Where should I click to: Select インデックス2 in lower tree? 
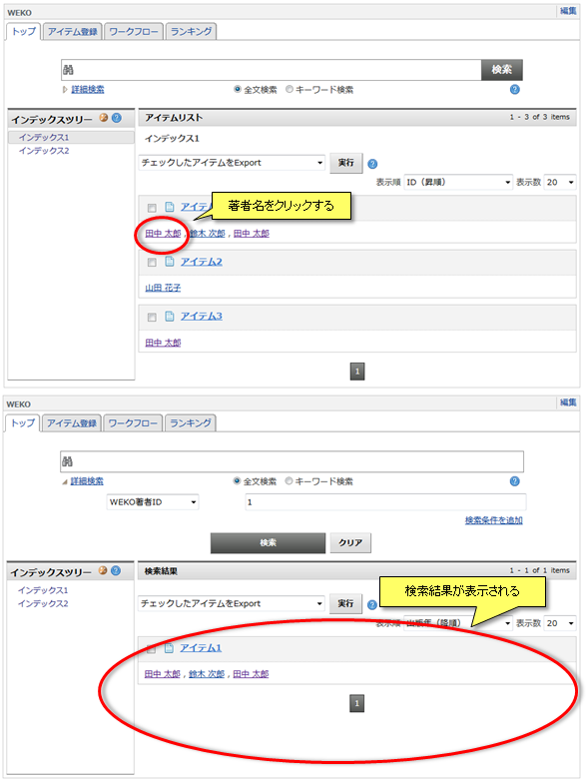click(x=43, y=603)
